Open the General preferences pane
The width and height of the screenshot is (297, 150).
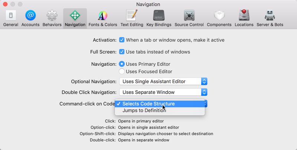point(10,18)
